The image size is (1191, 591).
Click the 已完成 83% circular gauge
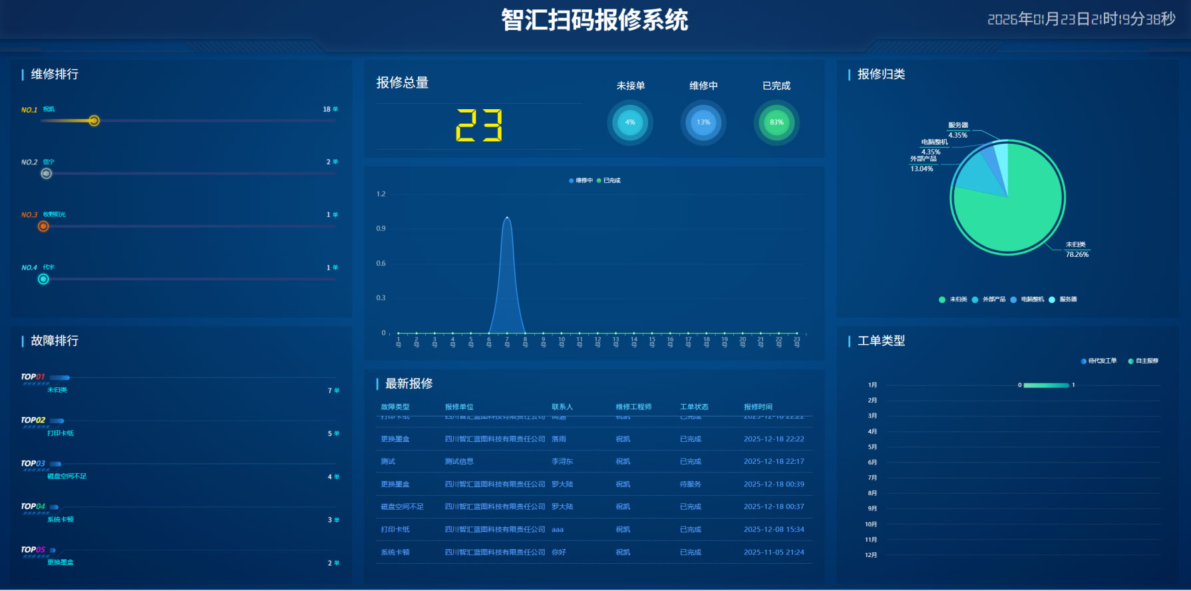776,122
